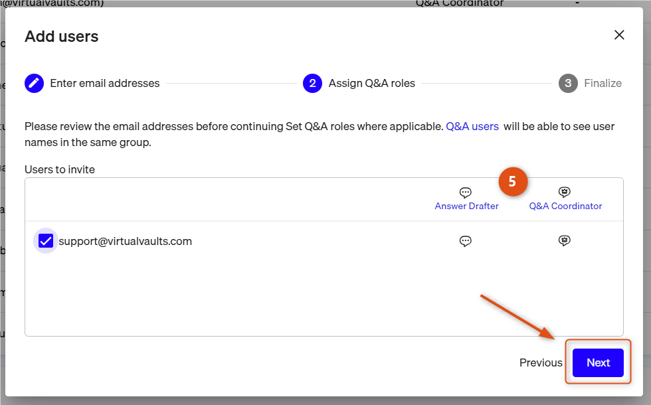Click the Assign Q&A roles step label

[371, 84]
